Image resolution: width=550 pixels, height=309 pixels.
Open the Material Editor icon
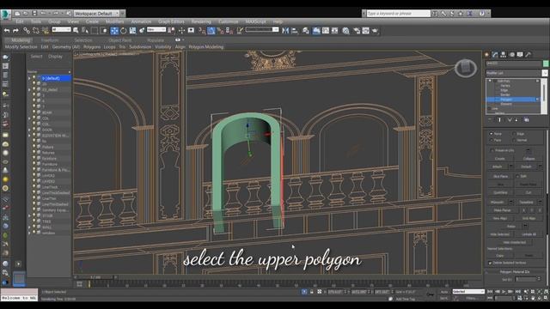point(345,31)
